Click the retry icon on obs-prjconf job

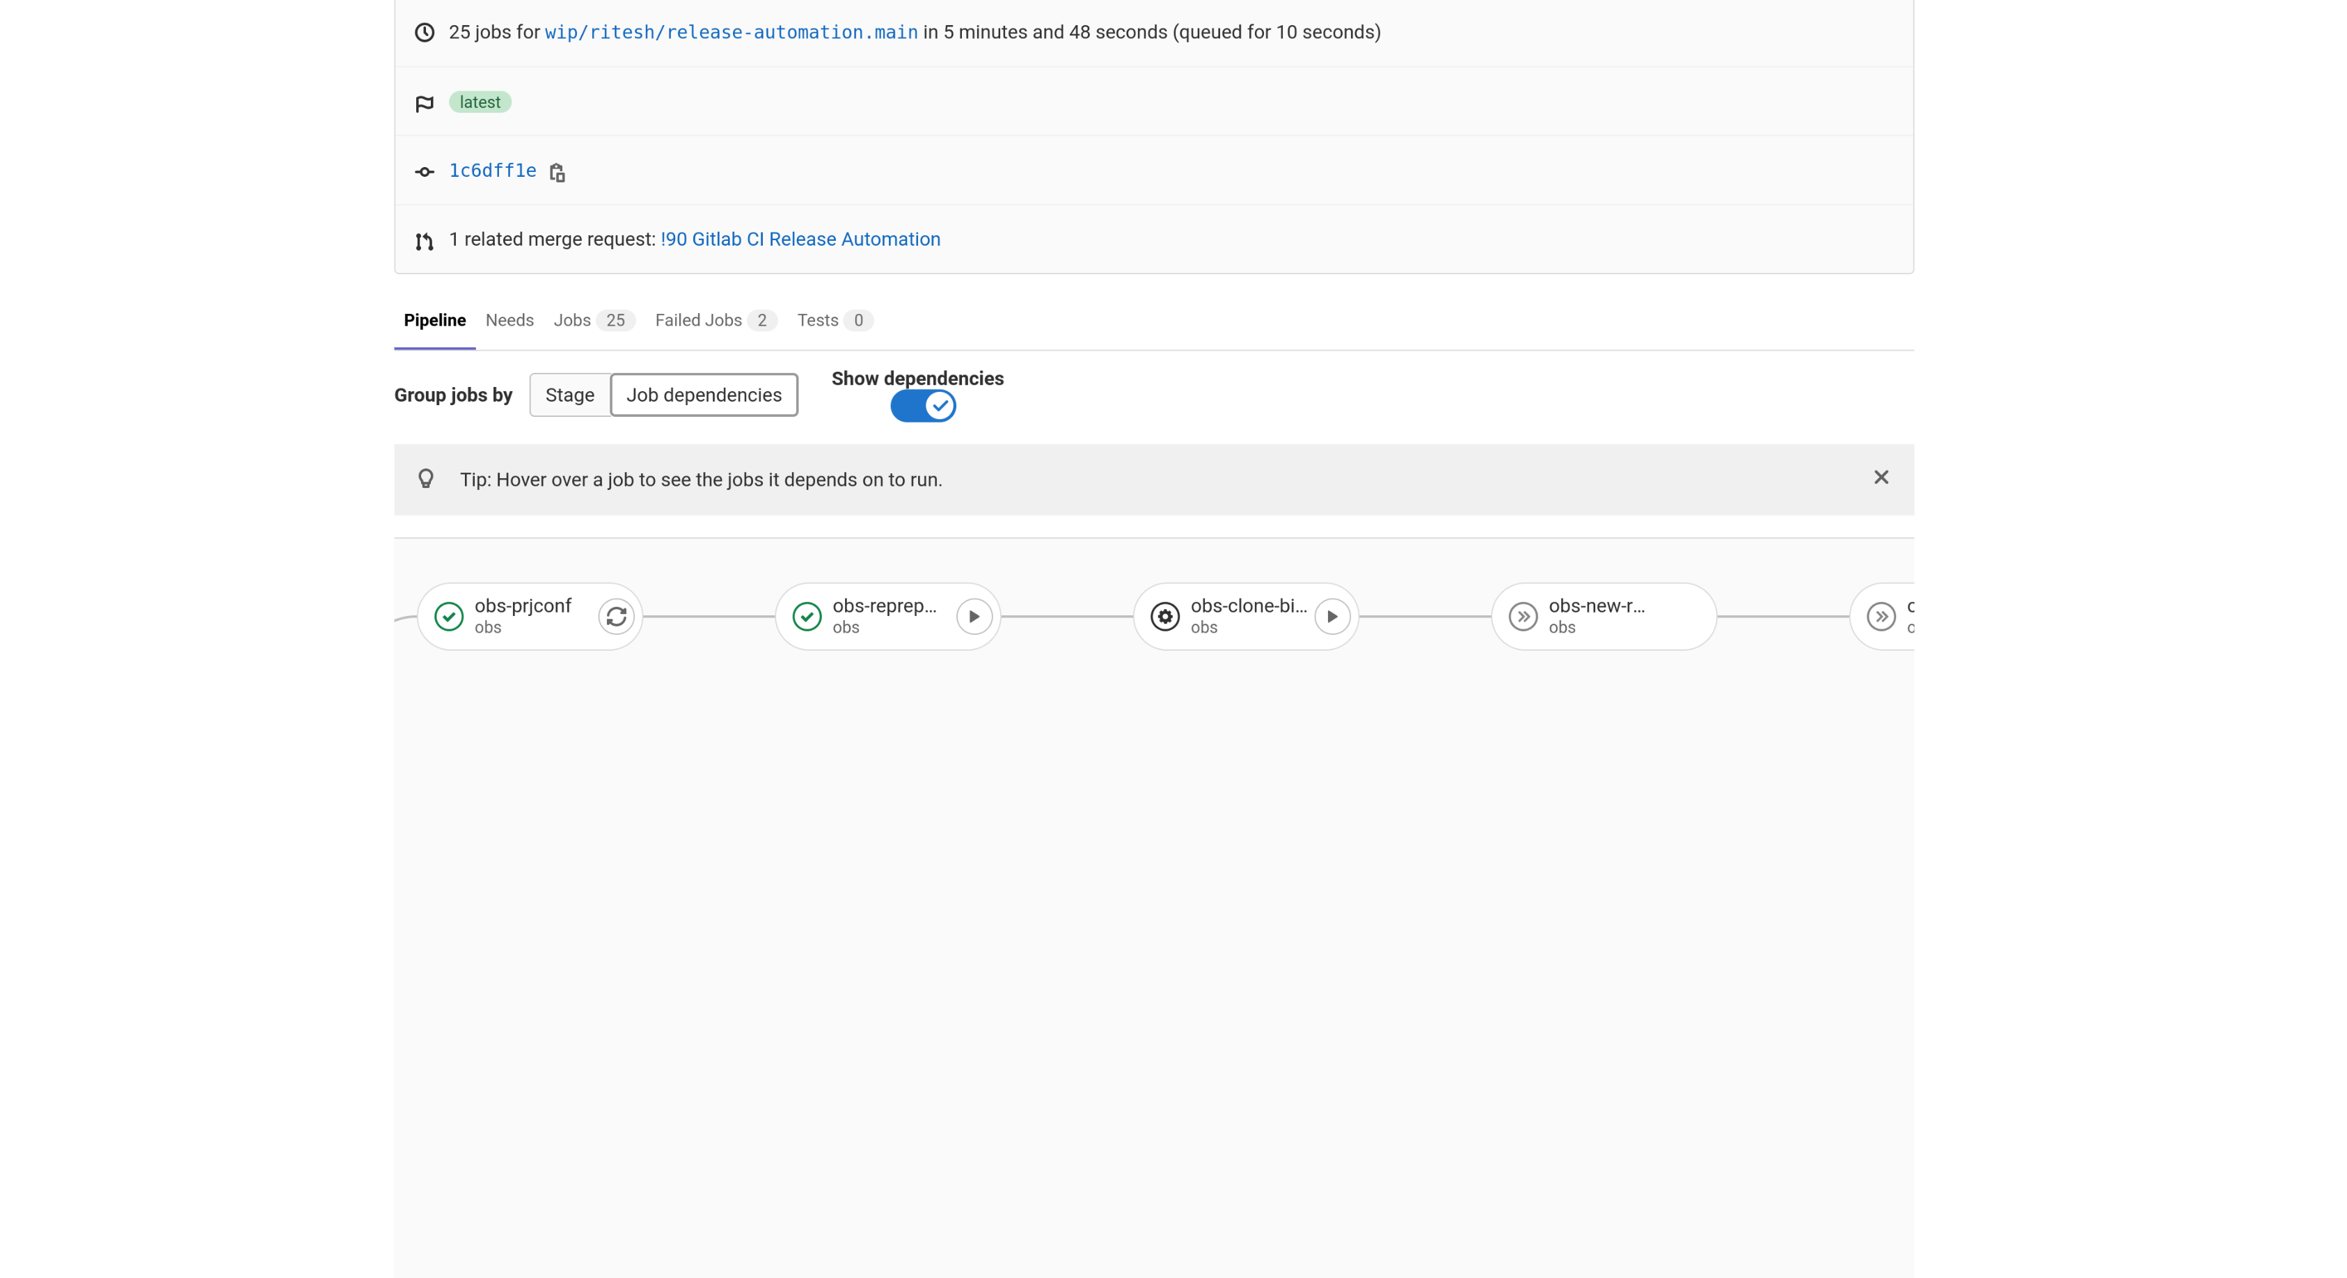[x=615, y=615]
